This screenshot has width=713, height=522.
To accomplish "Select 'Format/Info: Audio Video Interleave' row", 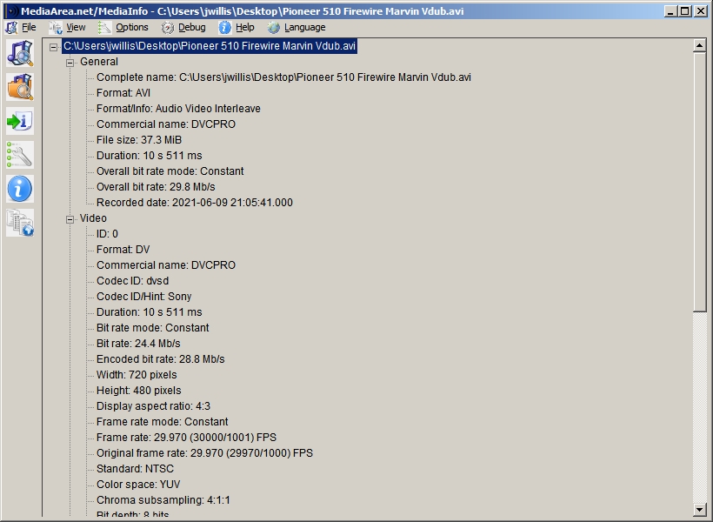I will (x=178, y=108).
